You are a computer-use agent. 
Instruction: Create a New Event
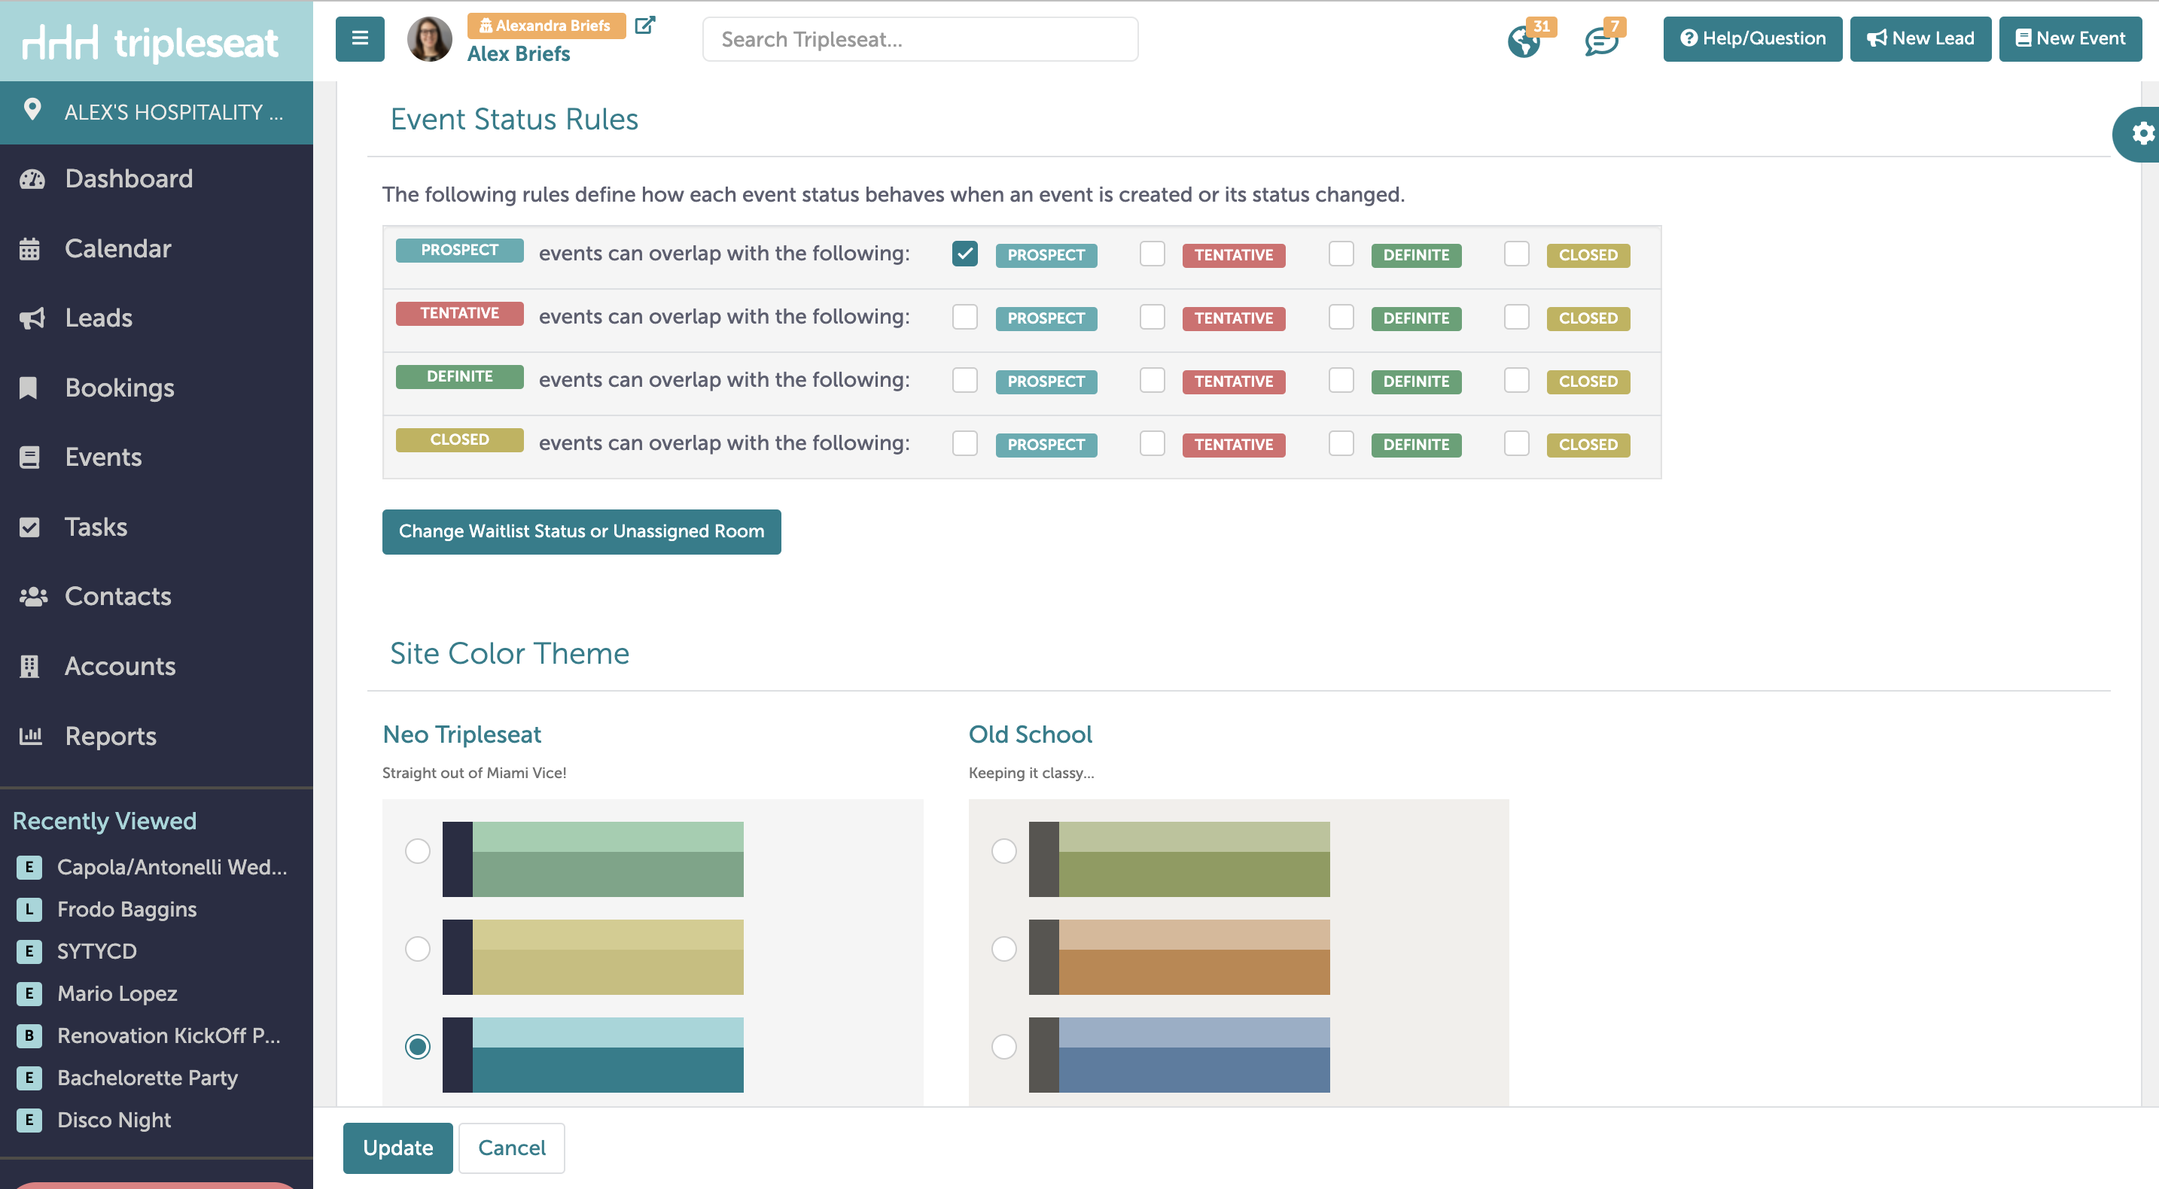click(x=2070, y=38)
